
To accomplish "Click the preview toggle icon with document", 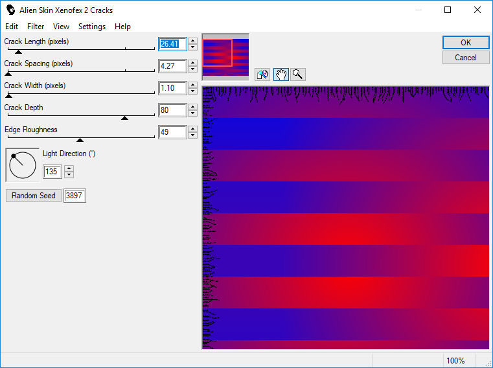I will click(262, 75).
